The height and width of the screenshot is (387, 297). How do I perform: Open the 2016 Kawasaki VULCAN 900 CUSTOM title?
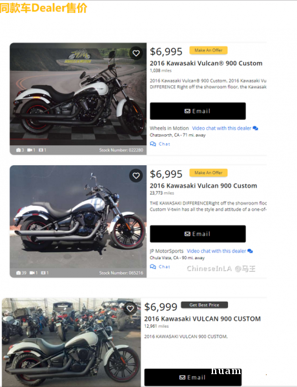point(202,319)
